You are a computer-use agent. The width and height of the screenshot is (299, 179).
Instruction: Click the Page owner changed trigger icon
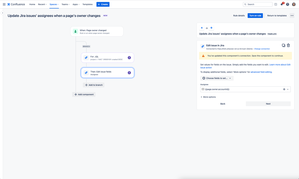click(75, 31)
